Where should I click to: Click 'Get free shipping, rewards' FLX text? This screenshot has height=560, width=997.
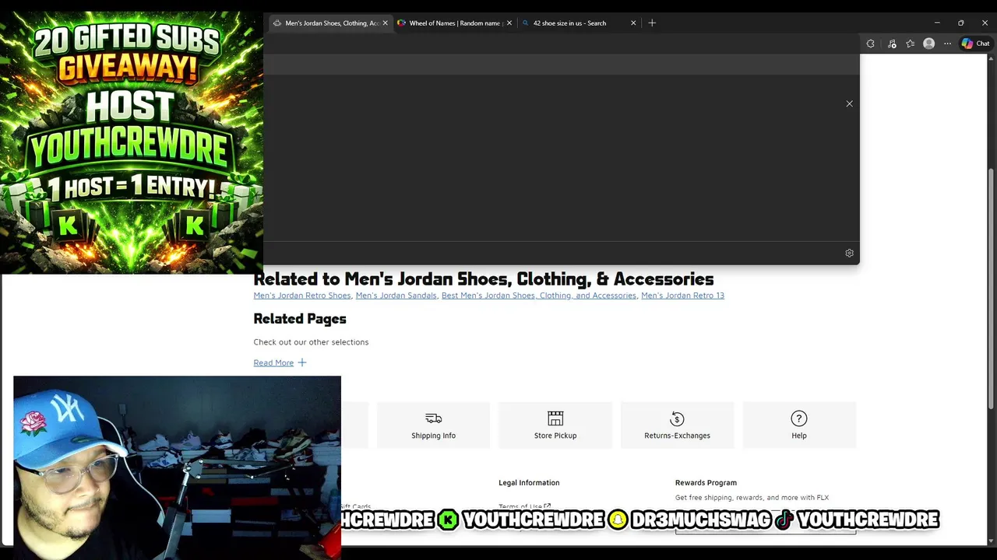[x=752, y=498]
